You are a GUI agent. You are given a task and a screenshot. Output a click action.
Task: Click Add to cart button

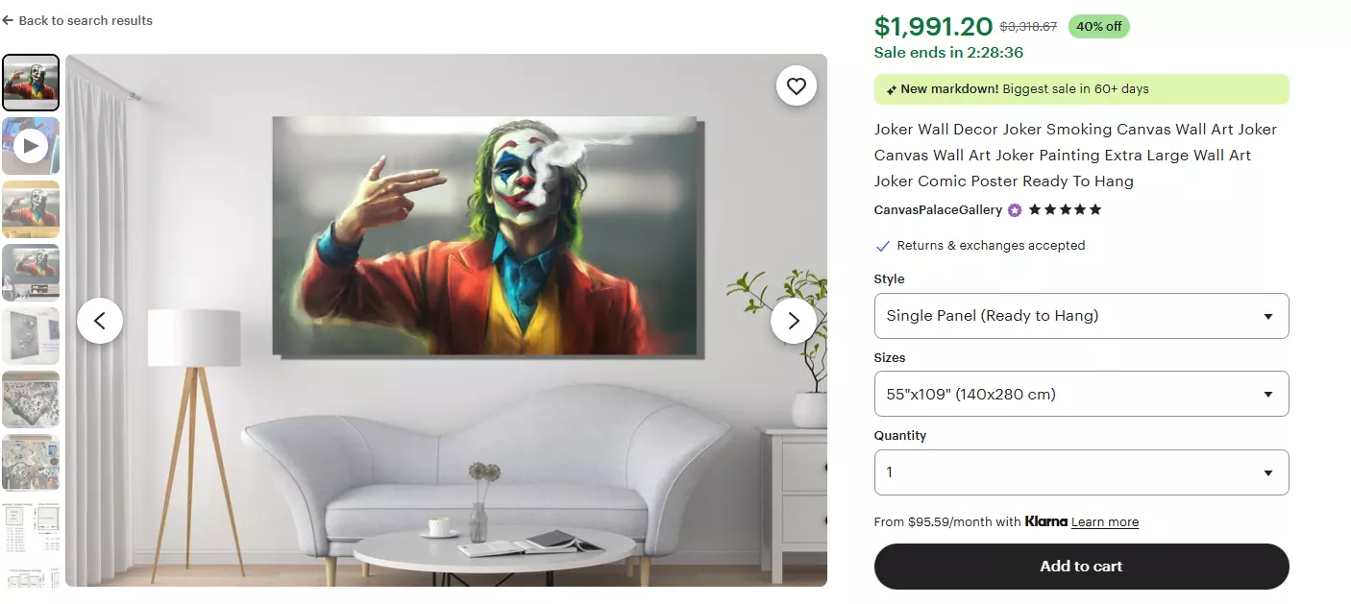1081,567
